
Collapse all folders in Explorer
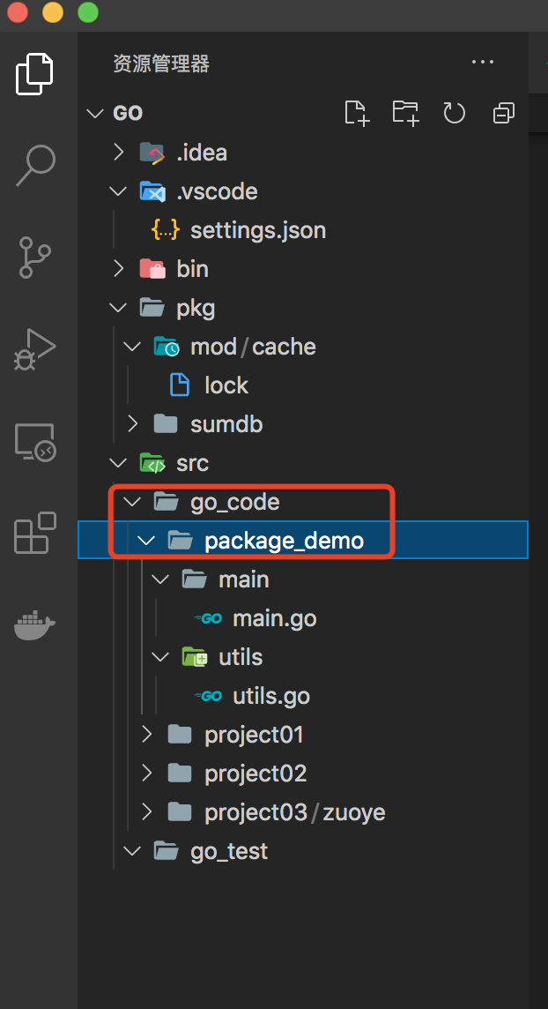tap(503, 113)
